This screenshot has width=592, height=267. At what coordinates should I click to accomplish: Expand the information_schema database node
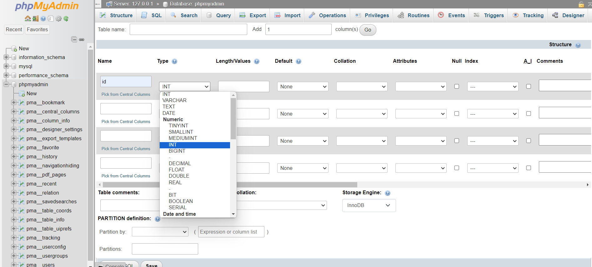pos(6,57)
